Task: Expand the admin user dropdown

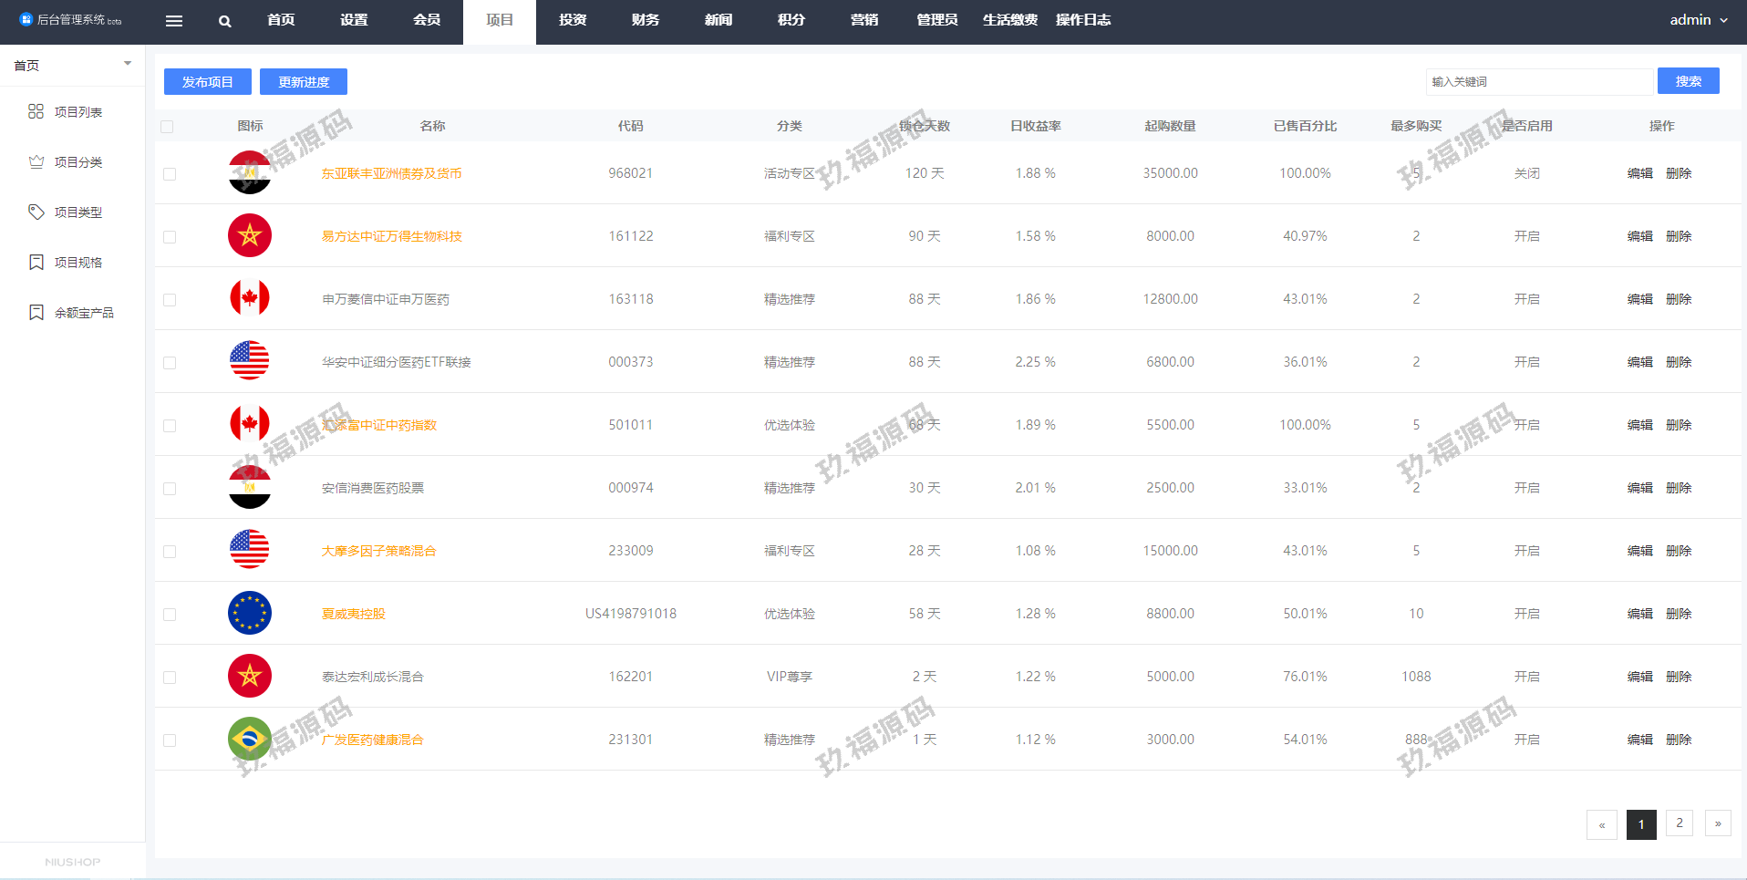Action: pos(1698,20)
